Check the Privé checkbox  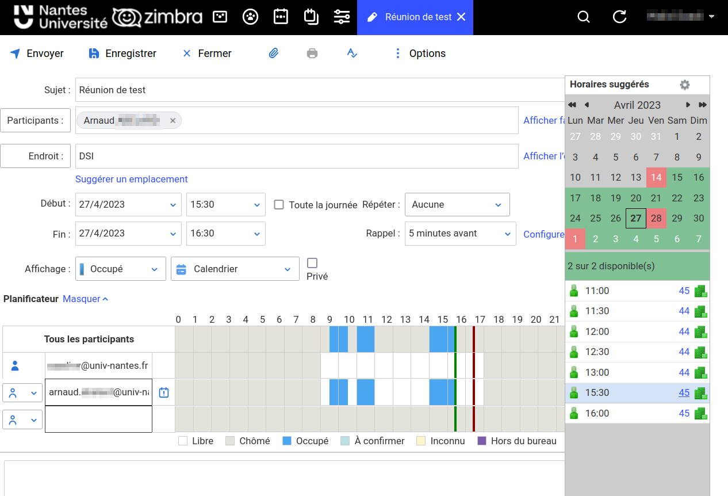(312, 263)
